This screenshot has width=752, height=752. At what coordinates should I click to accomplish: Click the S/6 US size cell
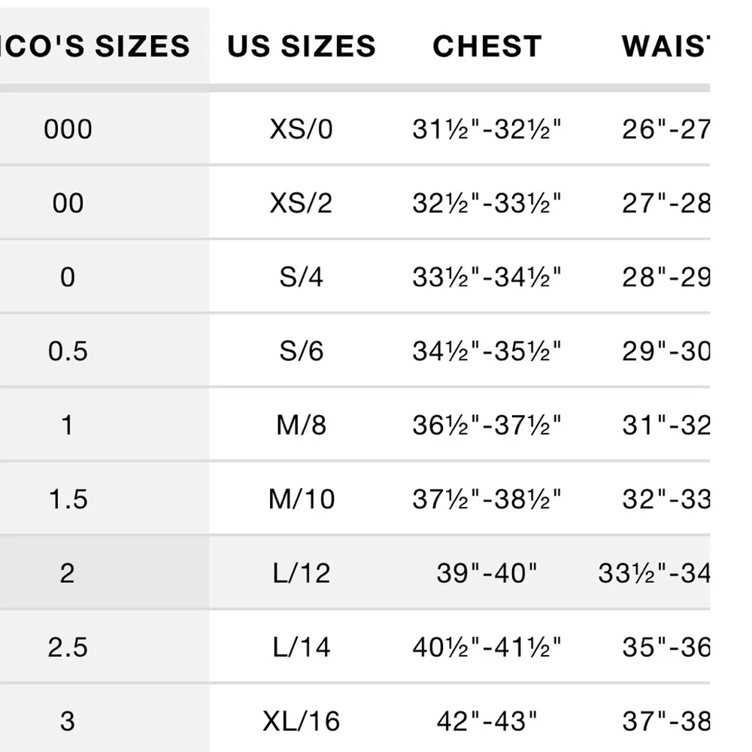[301, 350]
